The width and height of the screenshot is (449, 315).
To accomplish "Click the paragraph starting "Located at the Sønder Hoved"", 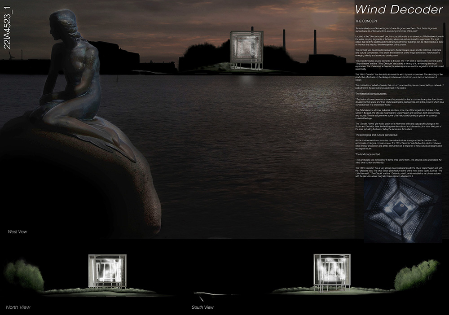I will pyautogui.click(x=400, y=41).
